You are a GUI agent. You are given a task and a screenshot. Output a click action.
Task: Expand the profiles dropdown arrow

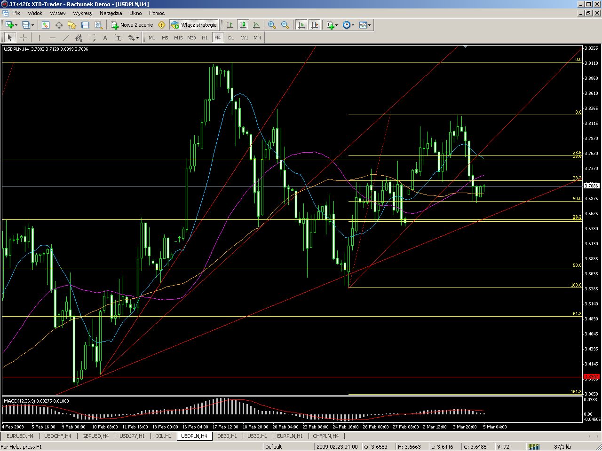click(x=32, y=25)
